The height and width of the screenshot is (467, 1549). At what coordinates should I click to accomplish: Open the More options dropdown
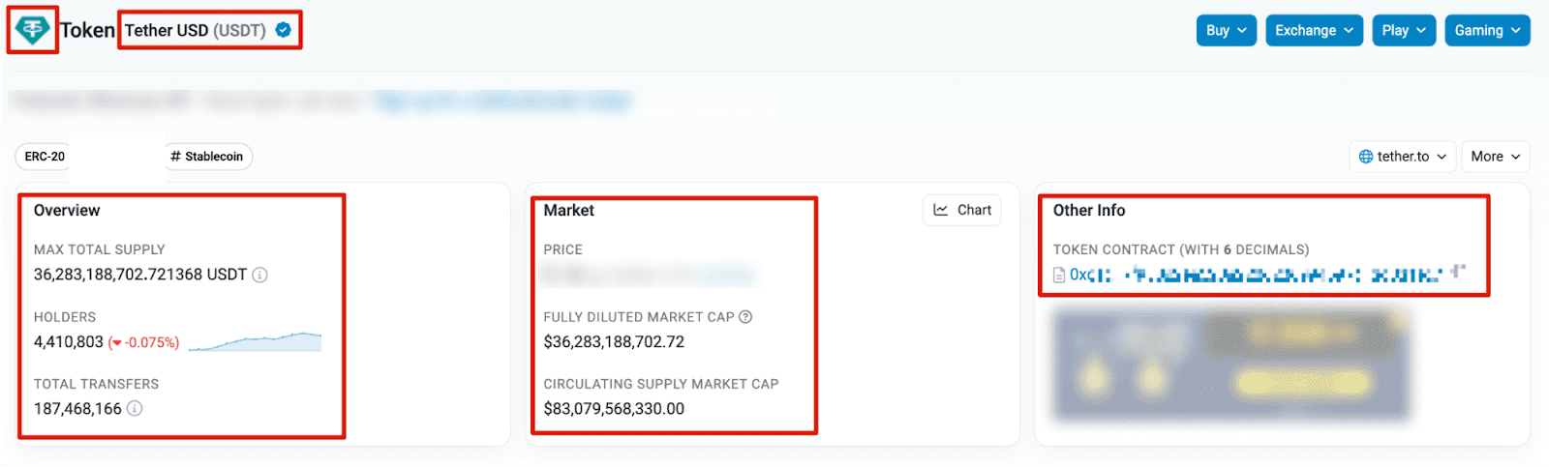[x=1496, y=157]
